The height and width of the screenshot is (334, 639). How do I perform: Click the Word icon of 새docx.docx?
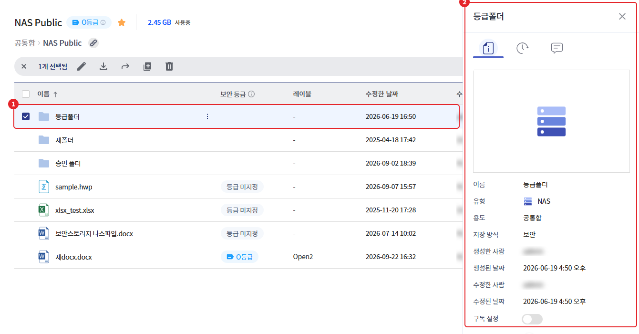coord(44,257)
